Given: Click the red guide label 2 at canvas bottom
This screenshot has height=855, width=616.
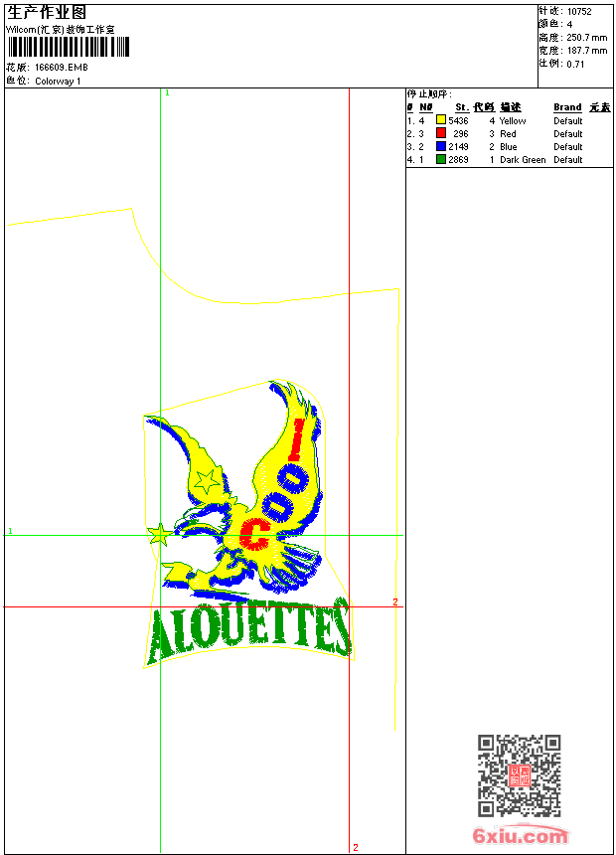Looking at the screenshot, I should tap(356, 847).
